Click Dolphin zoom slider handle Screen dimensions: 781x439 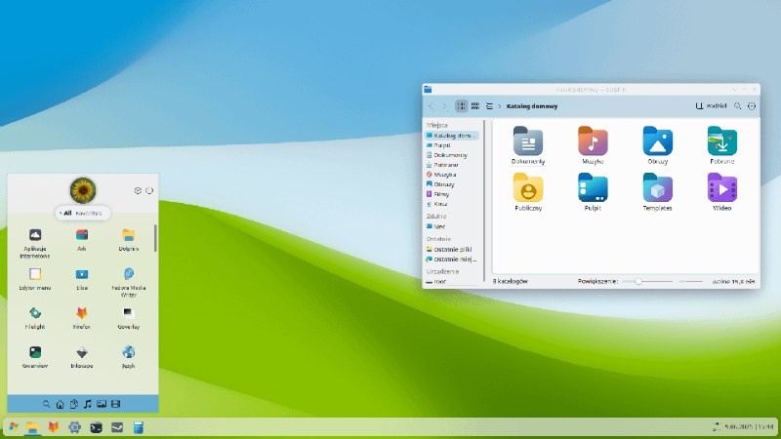click(638, 281)
